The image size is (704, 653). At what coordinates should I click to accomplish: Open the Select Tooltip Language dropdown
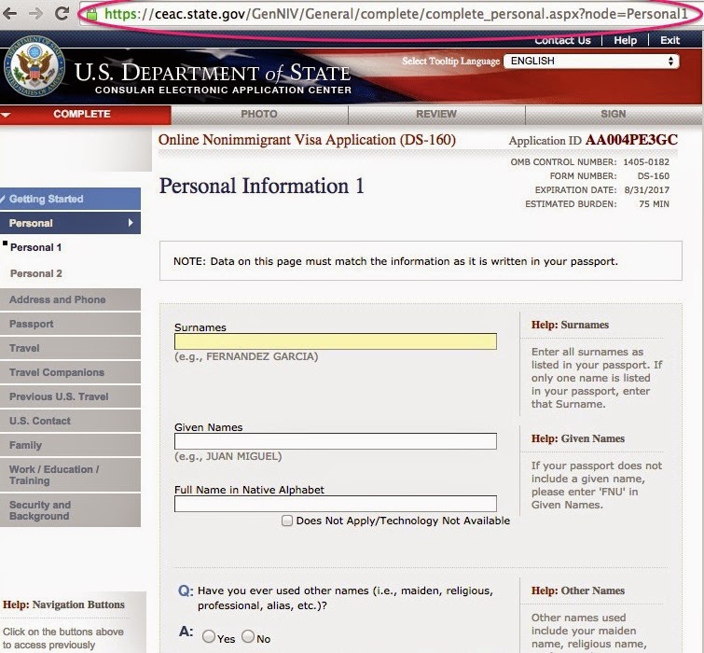(591, 61)
